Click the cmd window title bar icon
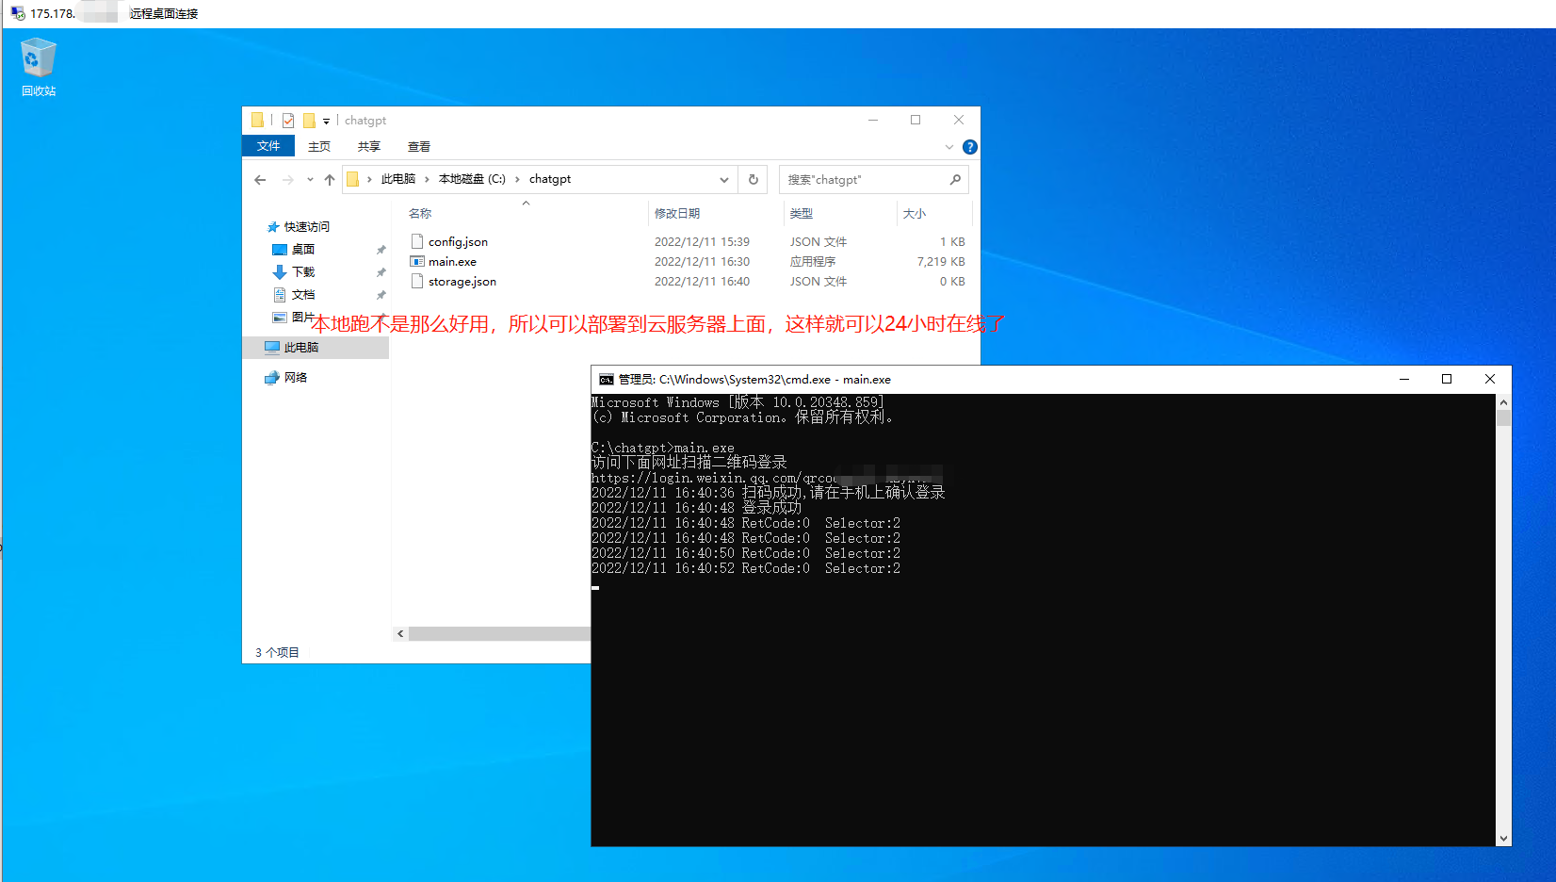Viewport: 1556px width, 882px height. click(x=607, y=380)
